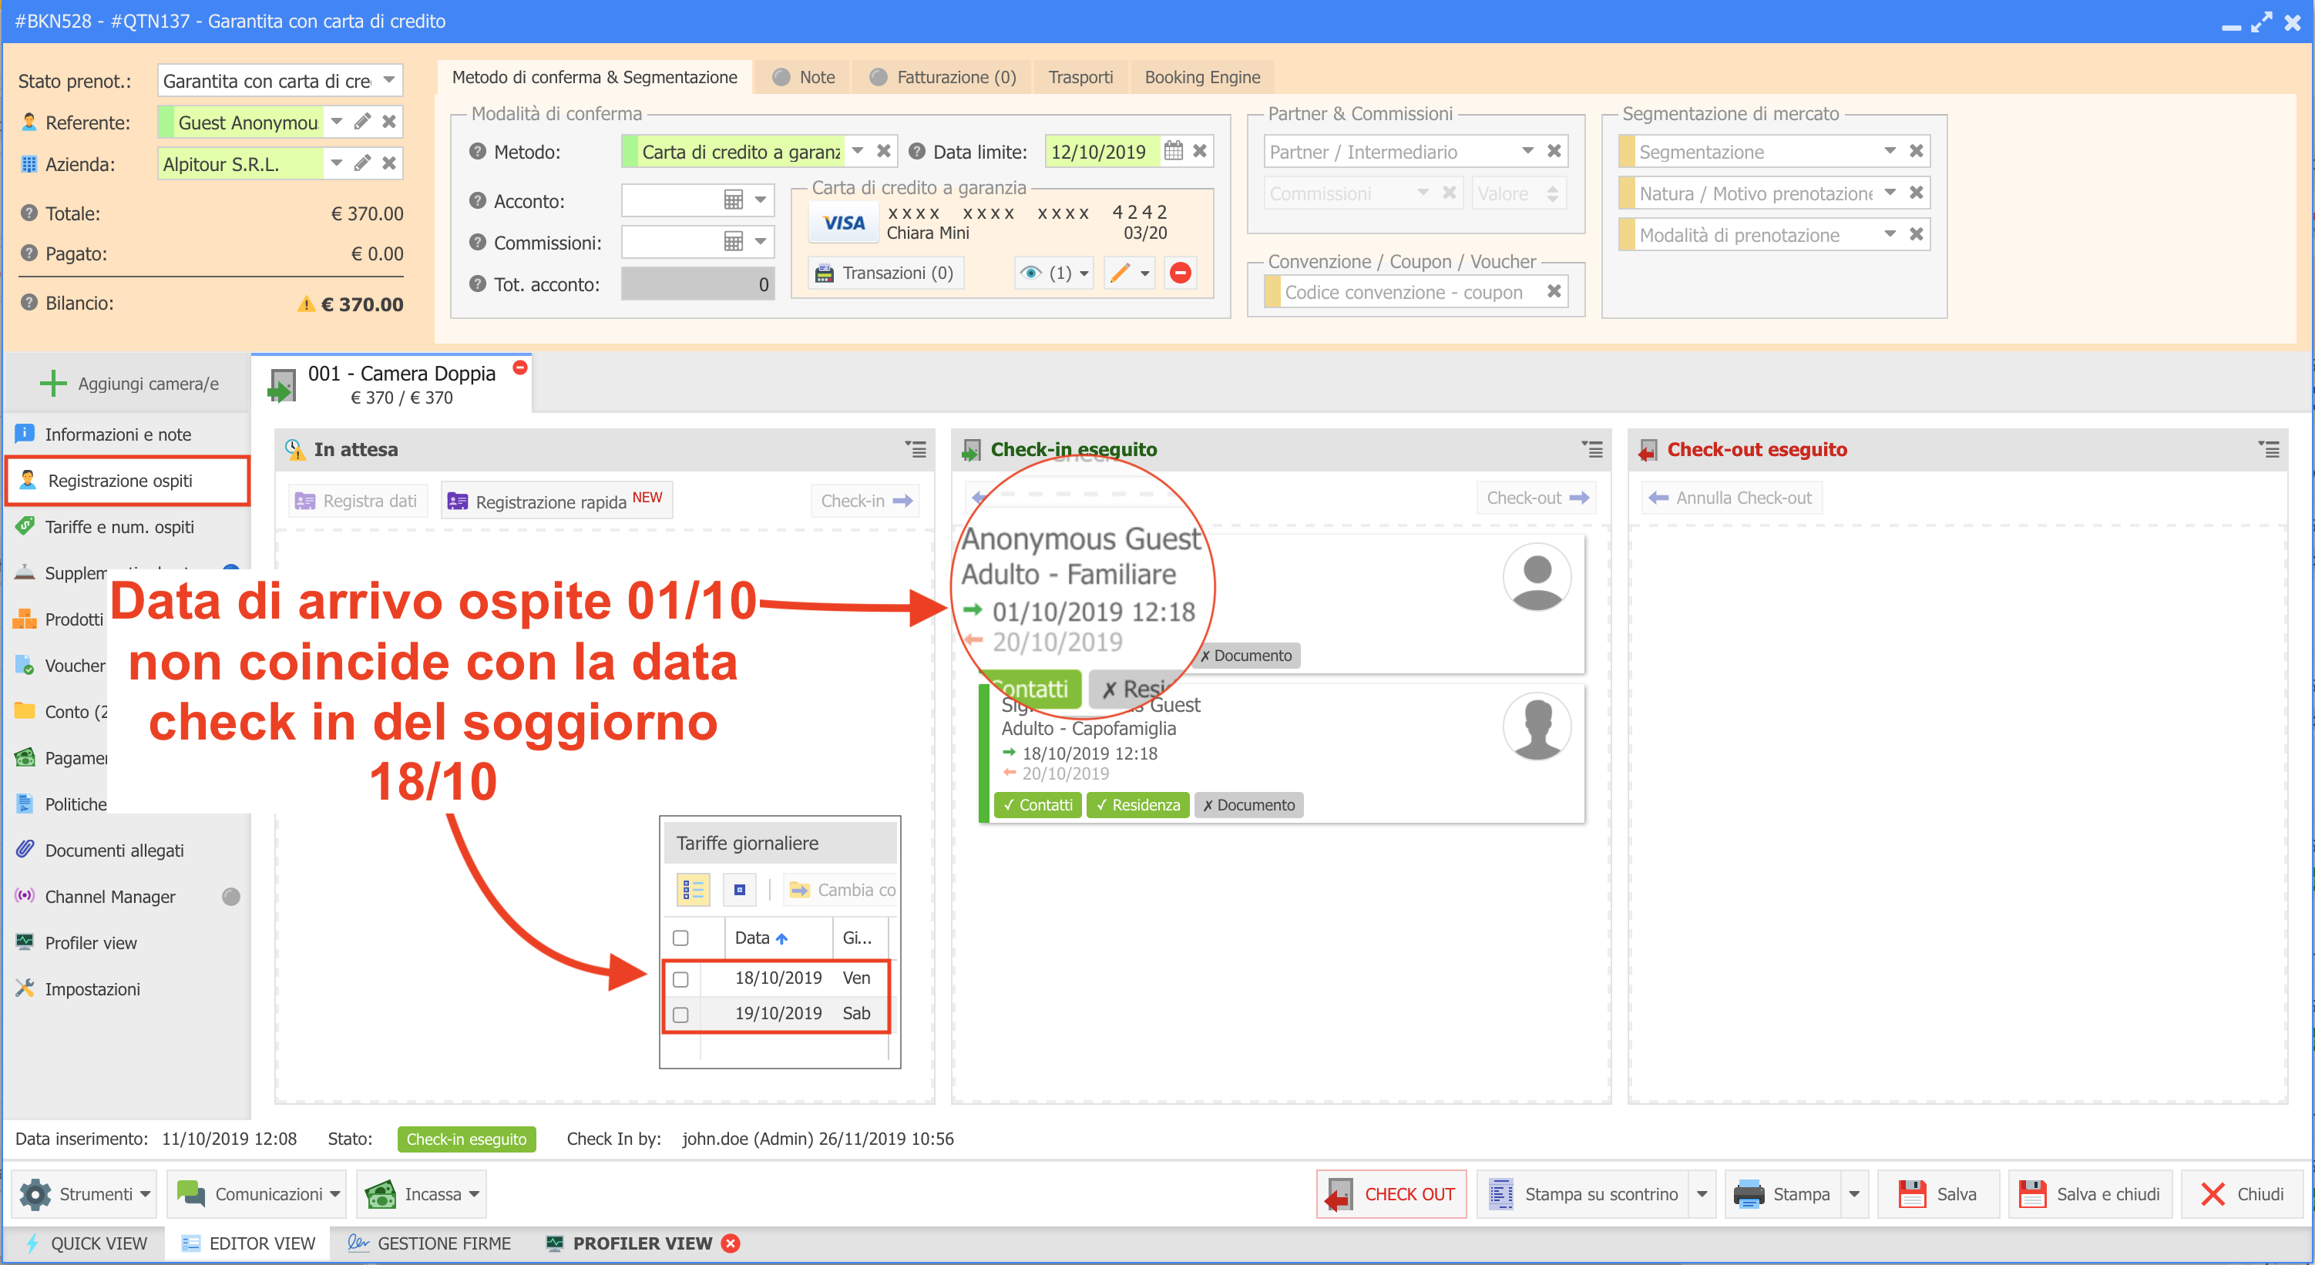Clear the Partner / Intermediario field

coord(1554,151)
